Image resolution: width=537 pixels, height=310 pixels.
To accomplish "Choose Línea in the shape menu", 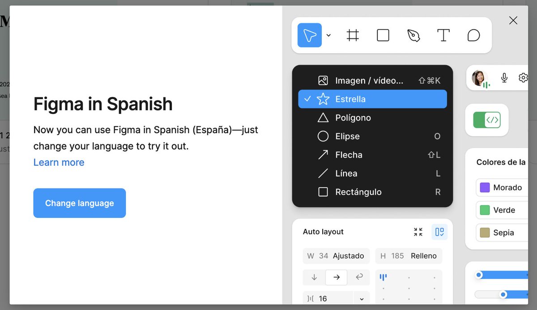I will pos(373,173).
